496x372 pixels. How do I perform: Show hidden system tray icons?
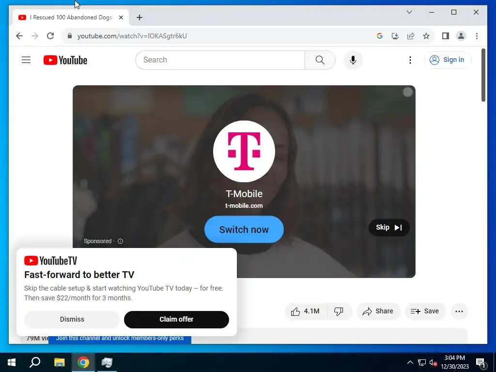pyautogui.click(x=410, y=362)
